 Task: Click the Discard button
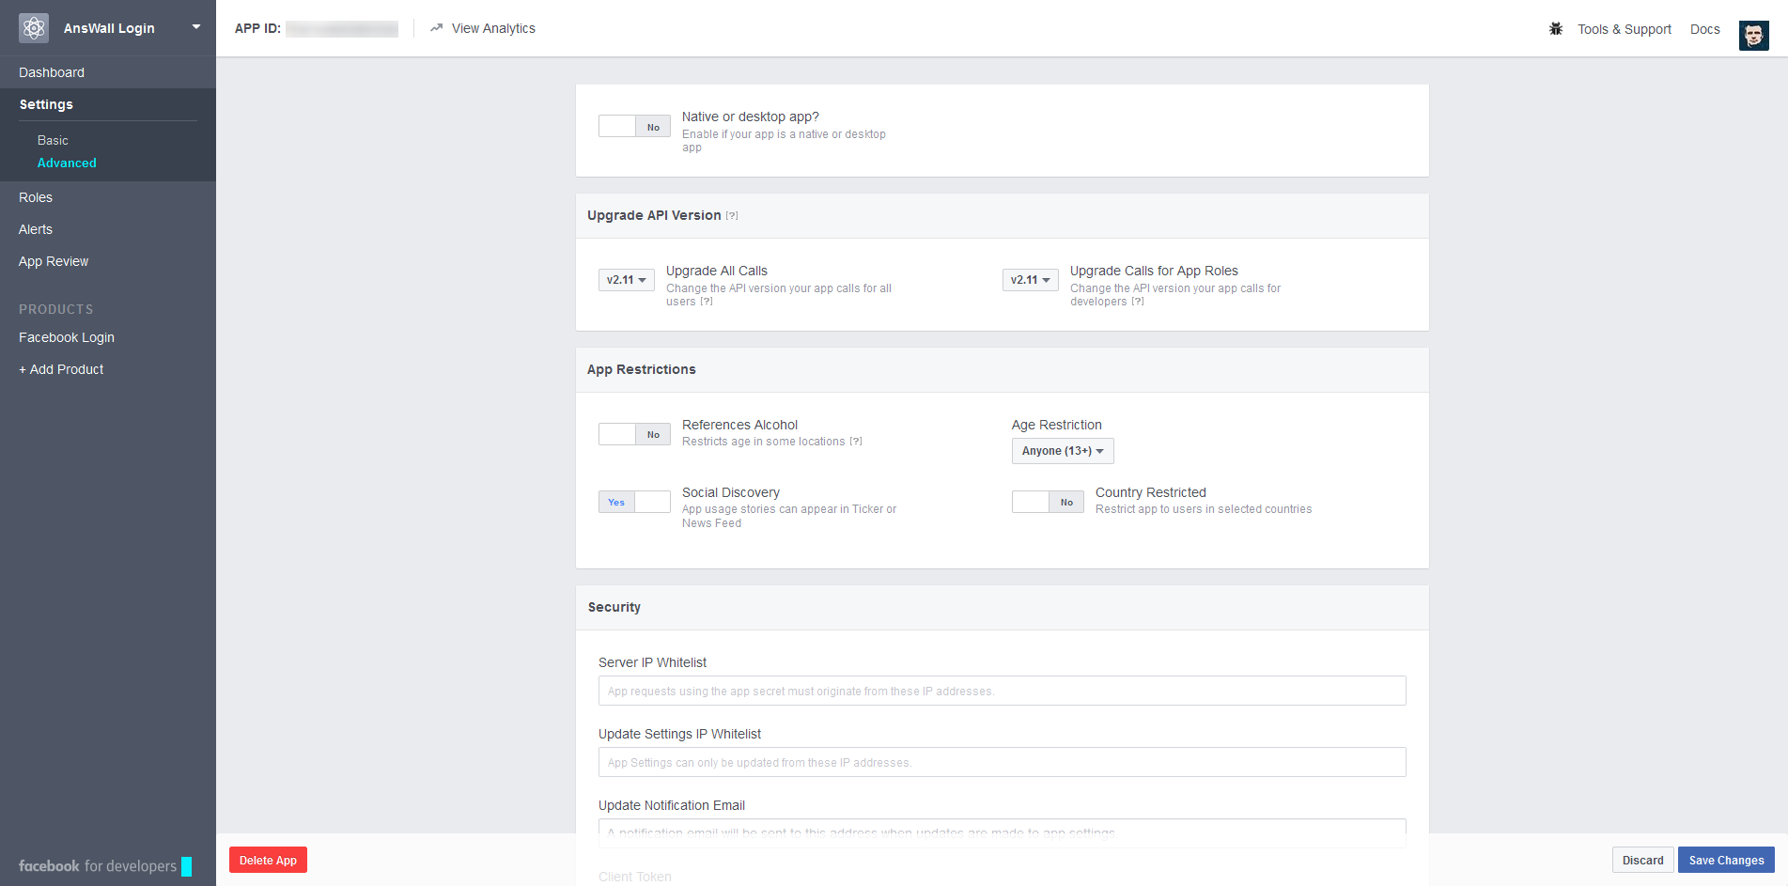[1642, 860]
